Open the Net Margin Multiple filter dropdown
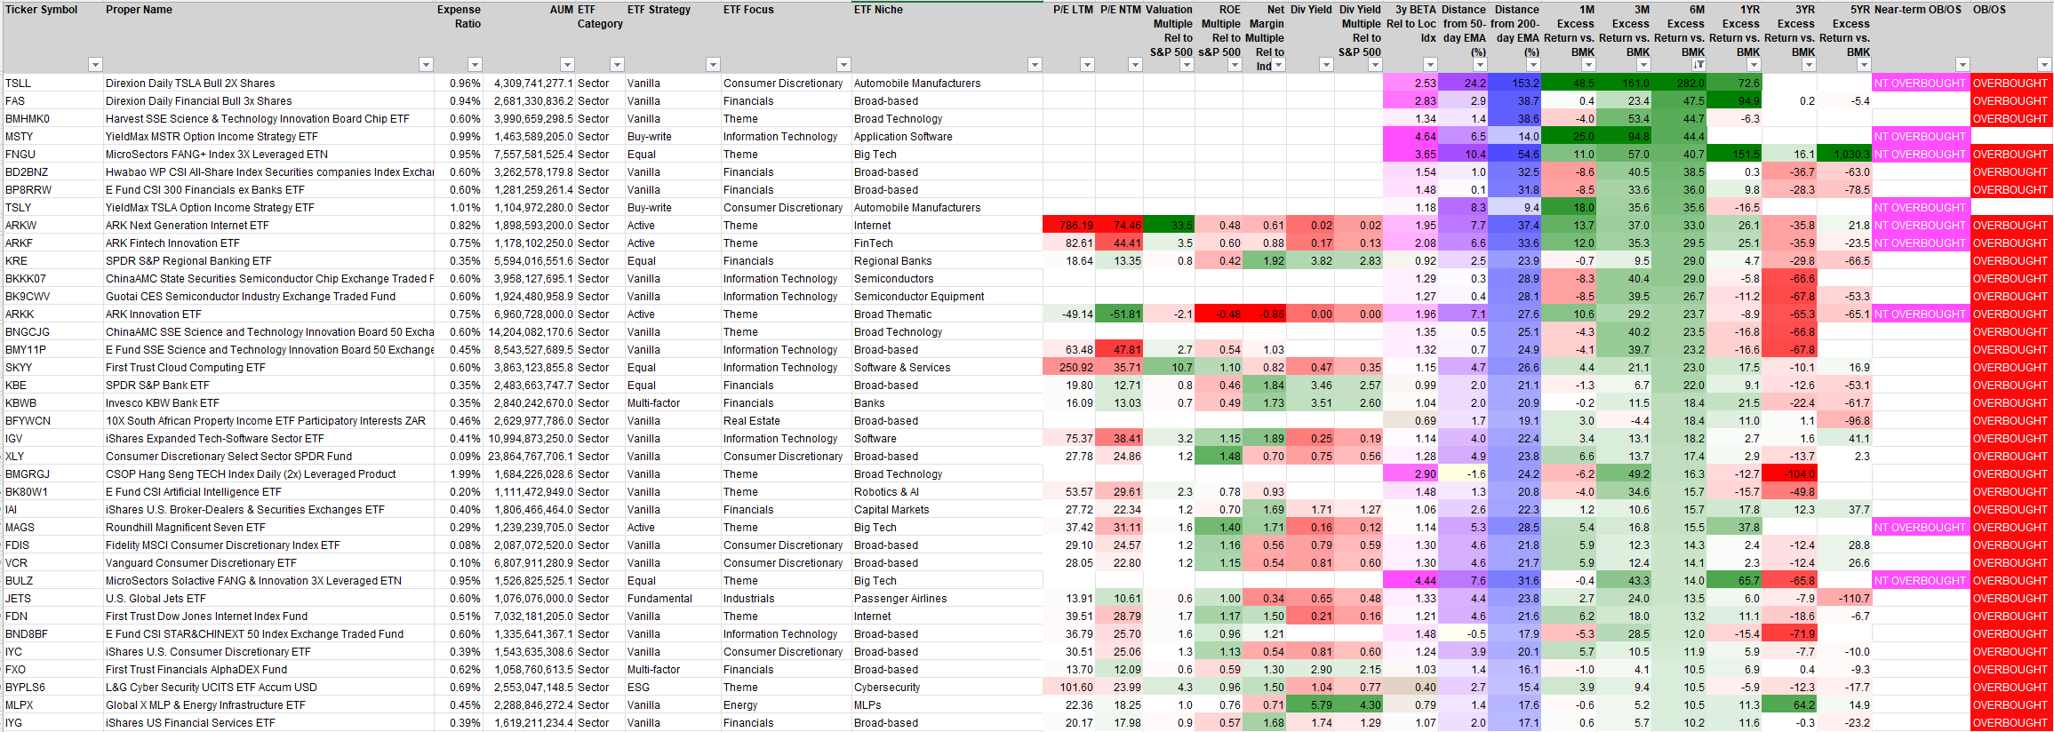2054x732 pixels. click(x=1279, y=65)
